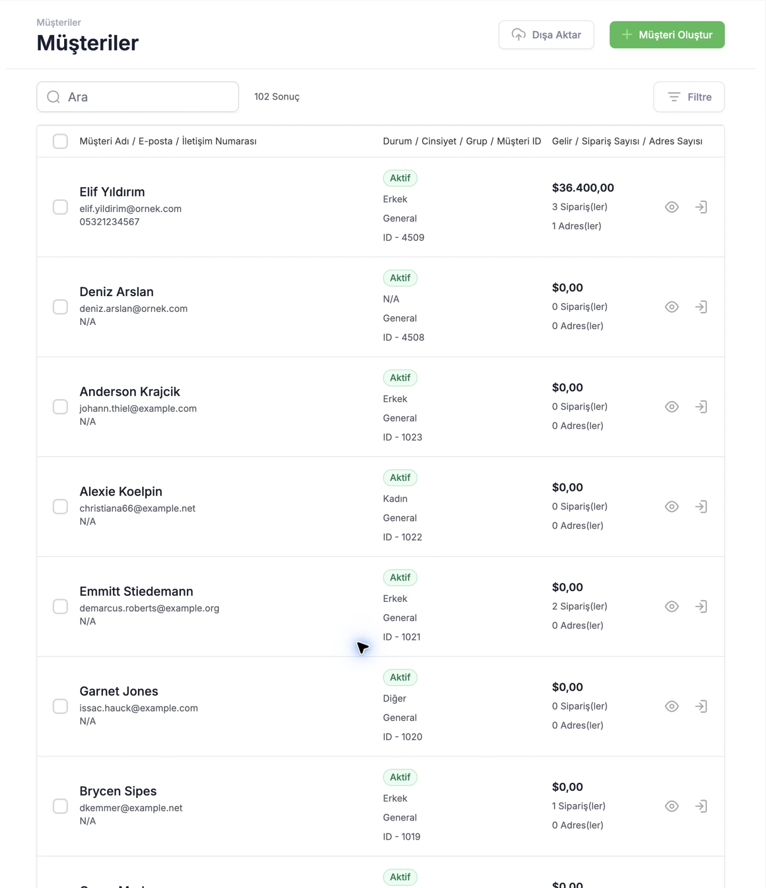Open the Filtre filter panel
The height and width of the screenshot is (888, 766).
click(689, 97)
